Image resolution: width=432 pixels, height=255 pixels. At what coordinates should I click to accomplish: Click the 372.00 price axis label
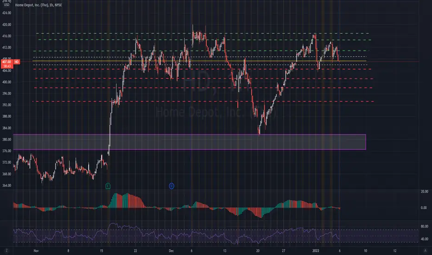click(6, 162)
